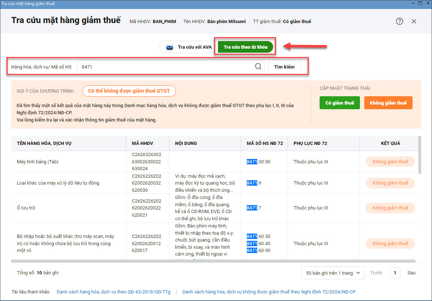Click vertical scrollbar of results table
This screenshot has height=301, width=432.
420,155
